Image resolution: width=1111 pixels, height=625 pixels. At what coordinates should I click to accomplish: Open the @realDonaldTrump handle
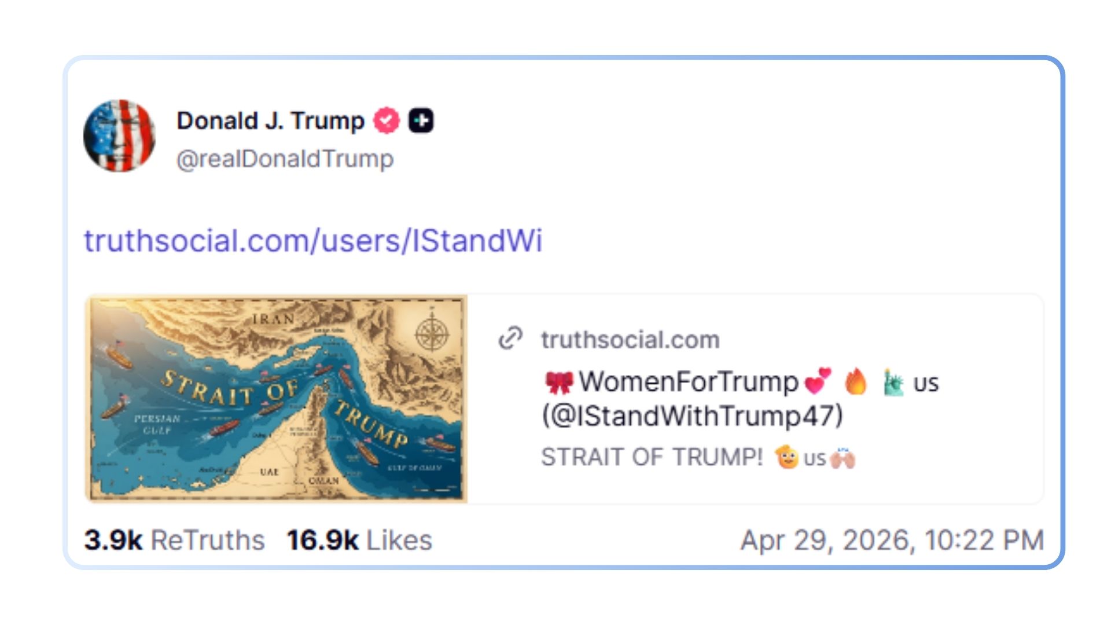285,159
